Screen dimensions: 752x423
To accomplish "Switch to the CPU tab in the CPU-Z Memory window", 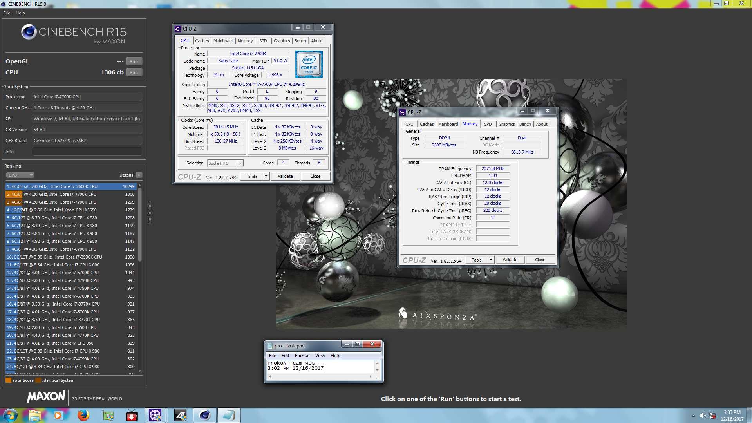I will [410, 124].
